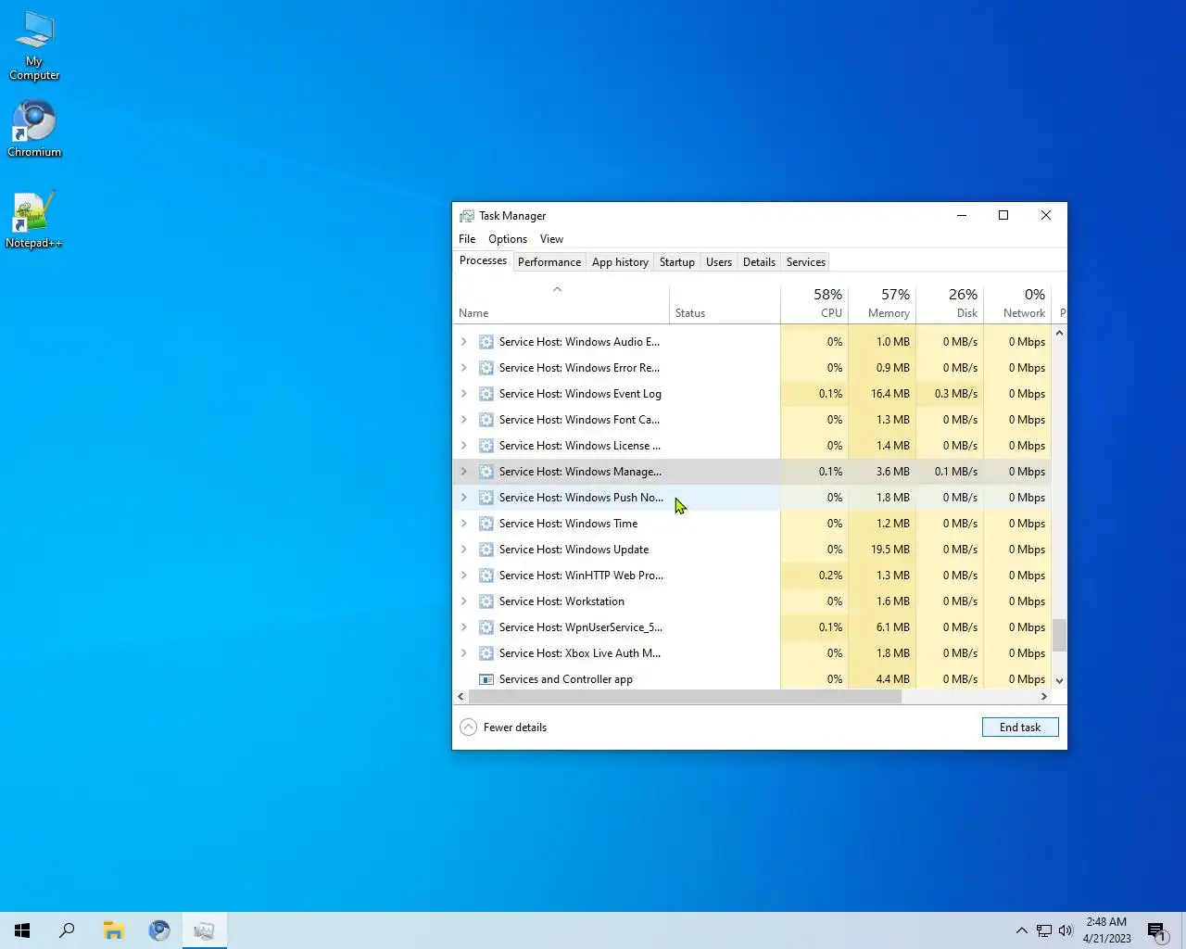The image size is (1186, 949).
Task: Open the clock showing 2:48 AM
Action: pos(1106,930)
